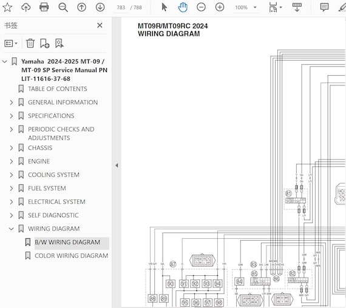
Task: Open the find text magnifier tool
Action: pyautogui.click(x=63, y=7)
